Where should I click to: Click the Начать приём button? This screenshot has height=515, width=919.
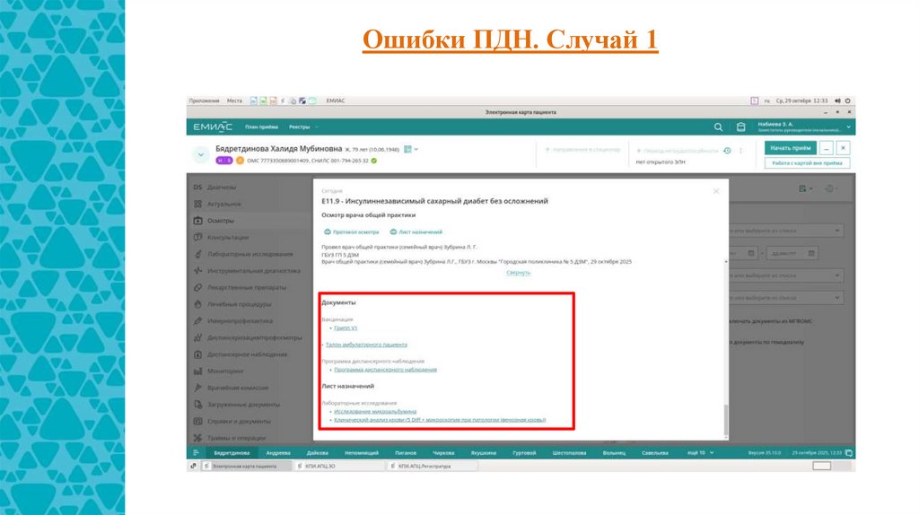pyautogui.click(x=790, y=148)
